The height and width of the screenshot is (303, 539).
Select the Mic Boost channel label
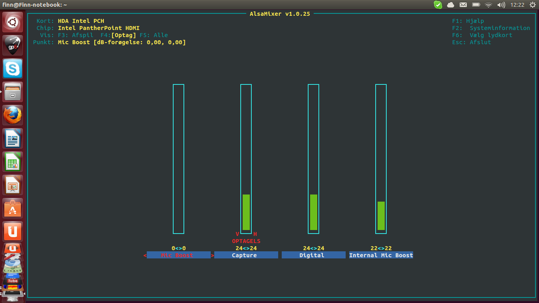coord(179,255)
